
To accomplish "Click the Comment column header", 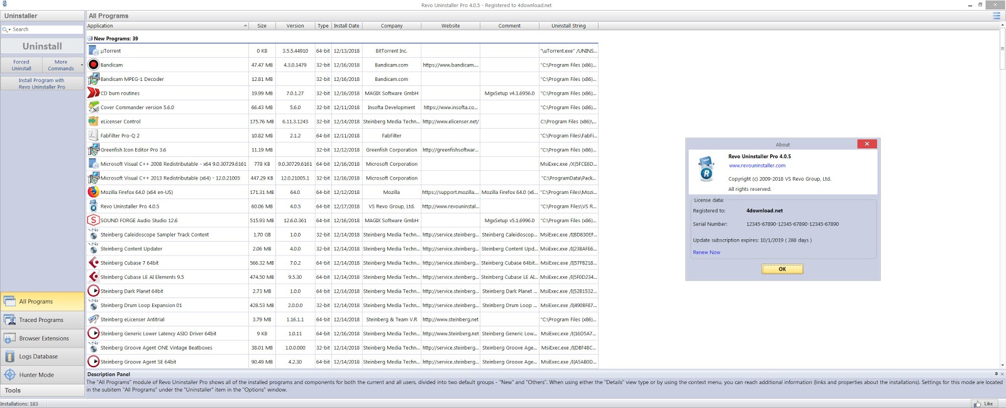I will pos(509,26).
